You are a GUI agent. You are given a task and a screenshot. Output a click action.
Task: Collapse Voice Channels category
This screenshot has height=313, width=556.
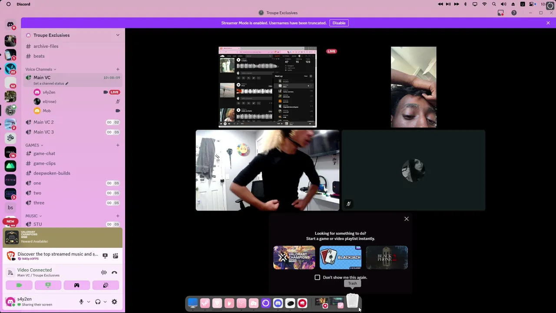(40, 69)
